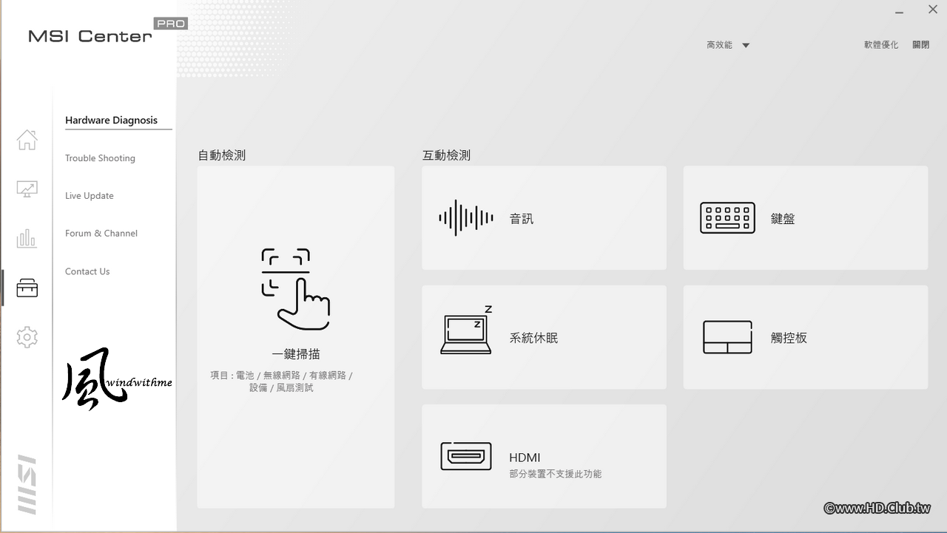947x533 pixels.
Task: Launch the HDMI port test
Action: 544,456
